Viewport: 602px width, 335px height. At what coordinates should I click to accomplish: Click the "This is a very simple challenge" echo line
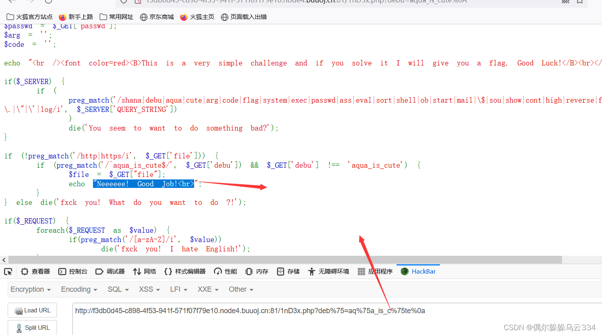303,63
